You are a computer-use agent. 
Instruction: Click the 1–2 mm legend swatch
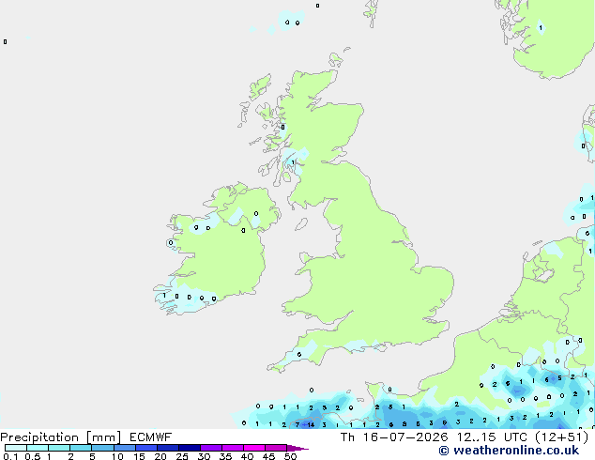(59, 448)
